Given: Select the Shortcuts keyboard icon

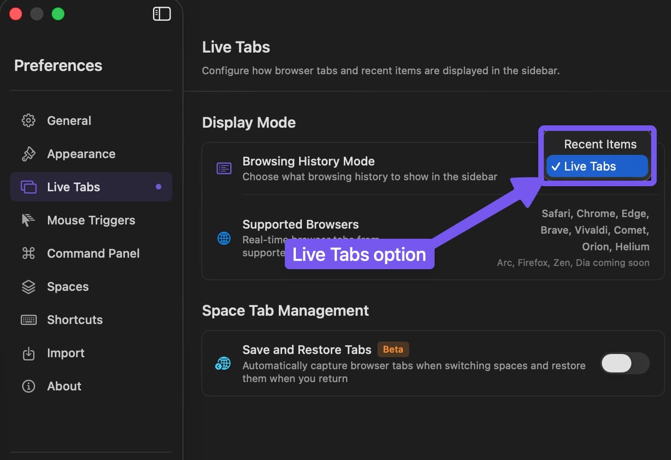Looking at the screenshot, I should click(x=28, y=319).
